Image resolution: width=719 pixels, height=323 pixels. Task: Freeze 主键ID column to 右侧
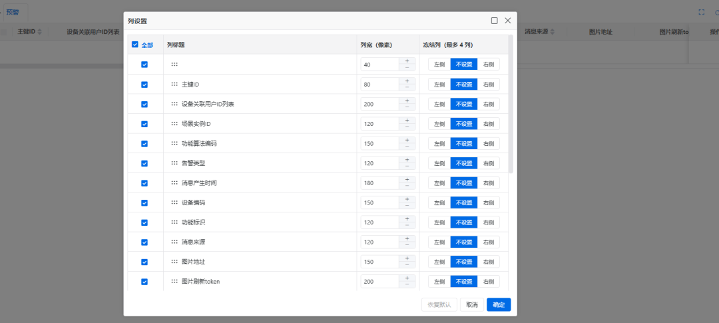tap(489, 85)
